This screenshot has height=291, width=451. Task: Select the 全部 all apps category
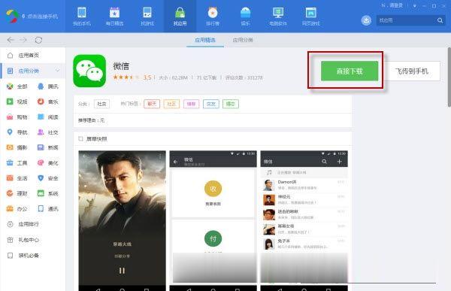point(17,86)
